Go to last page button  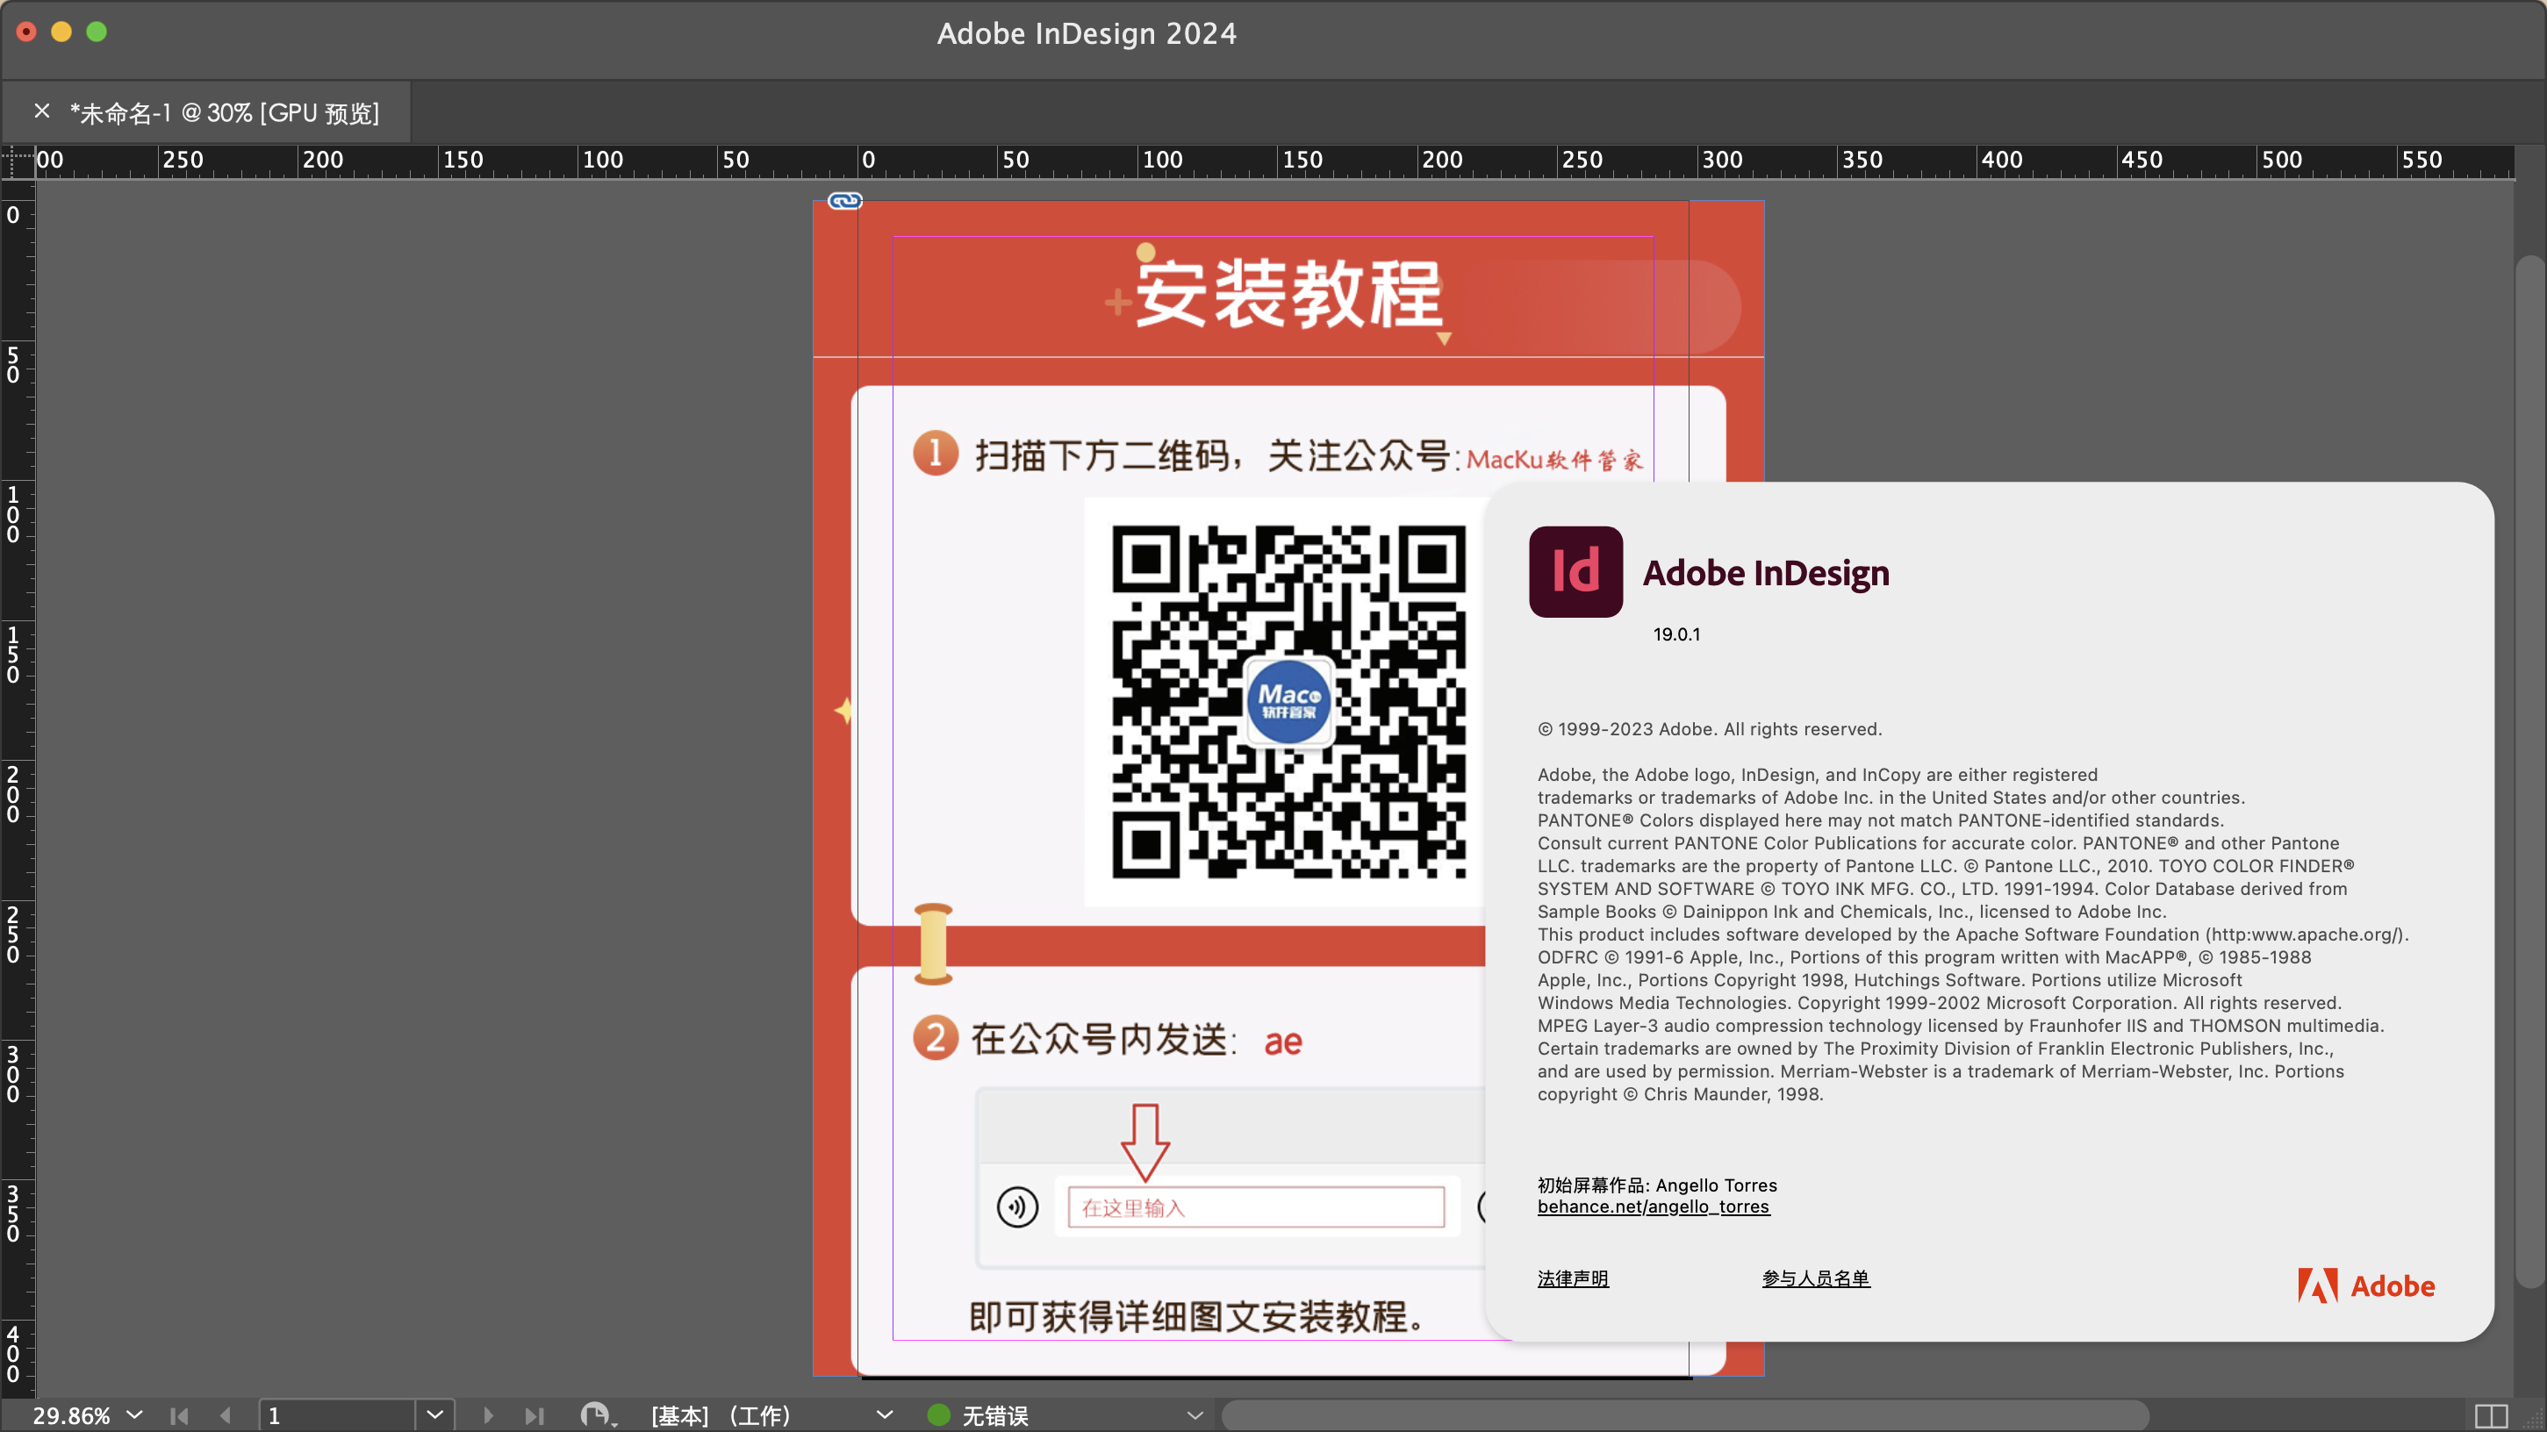[534, 1415]
